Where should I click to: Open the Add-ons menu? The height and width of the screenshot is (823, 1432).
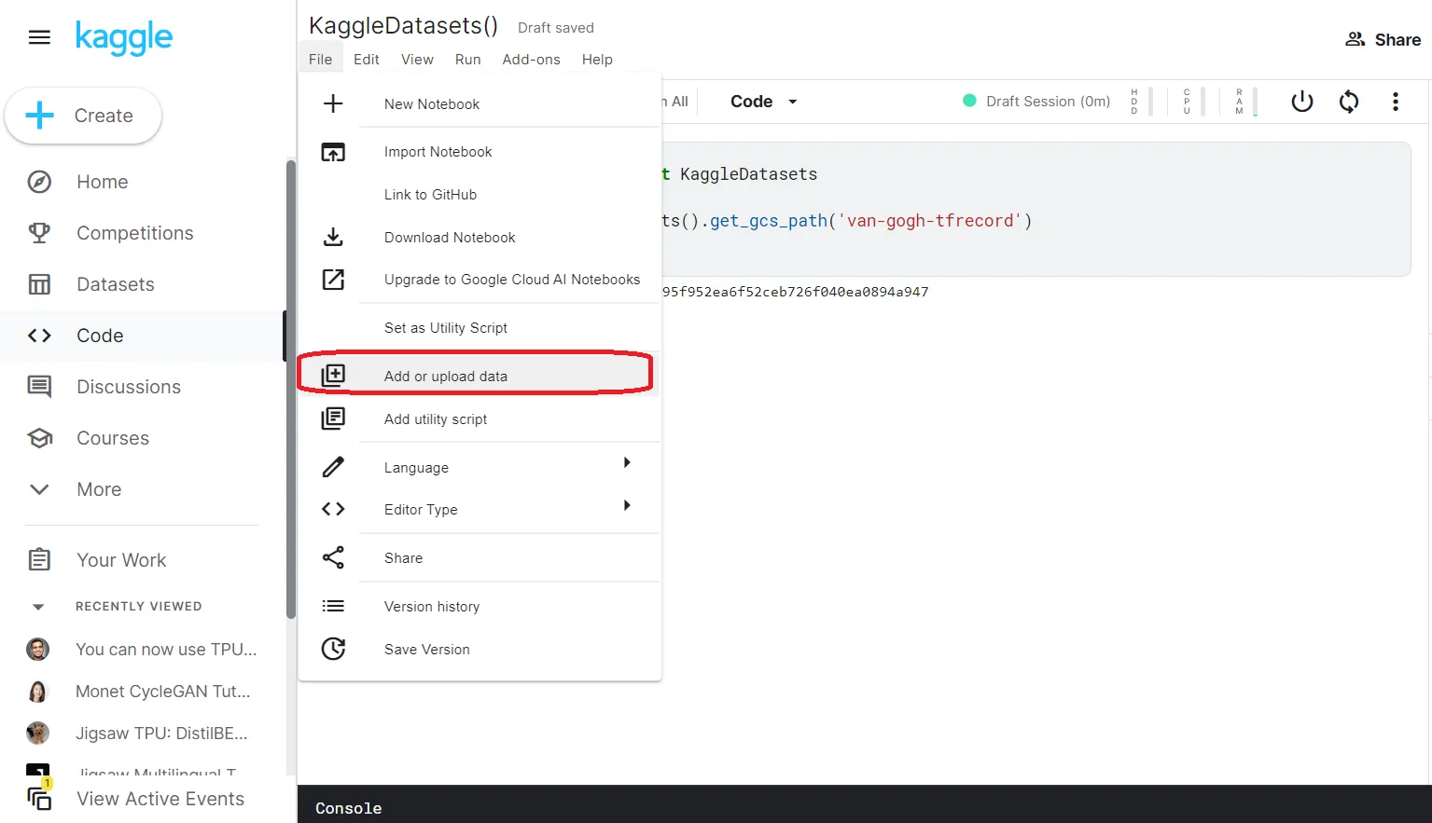(x=531, y=60)
